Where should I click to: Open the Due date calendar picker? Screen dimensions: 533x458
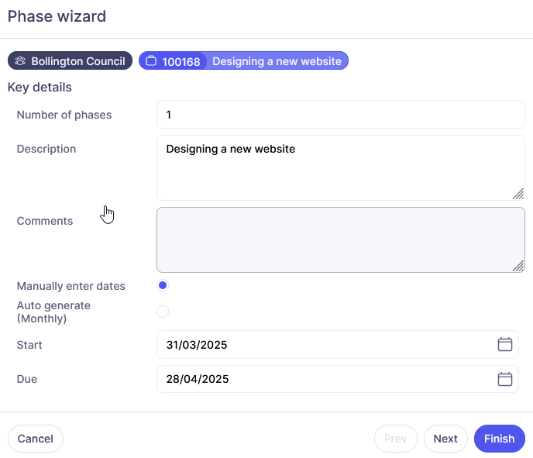[x=504, y=379]
